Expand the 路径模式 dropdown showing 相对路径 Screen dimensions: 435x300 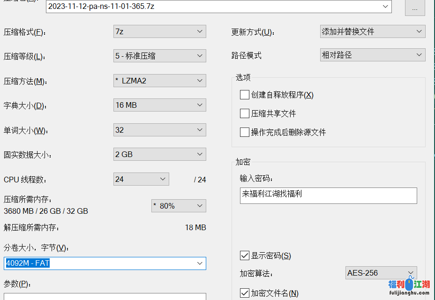[x=373, y=55]
